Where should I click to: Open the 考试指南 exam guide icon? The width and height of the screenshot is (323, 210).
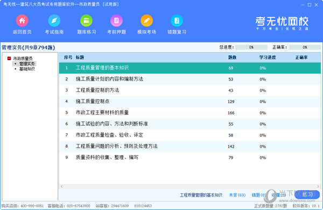click(54, 20)
